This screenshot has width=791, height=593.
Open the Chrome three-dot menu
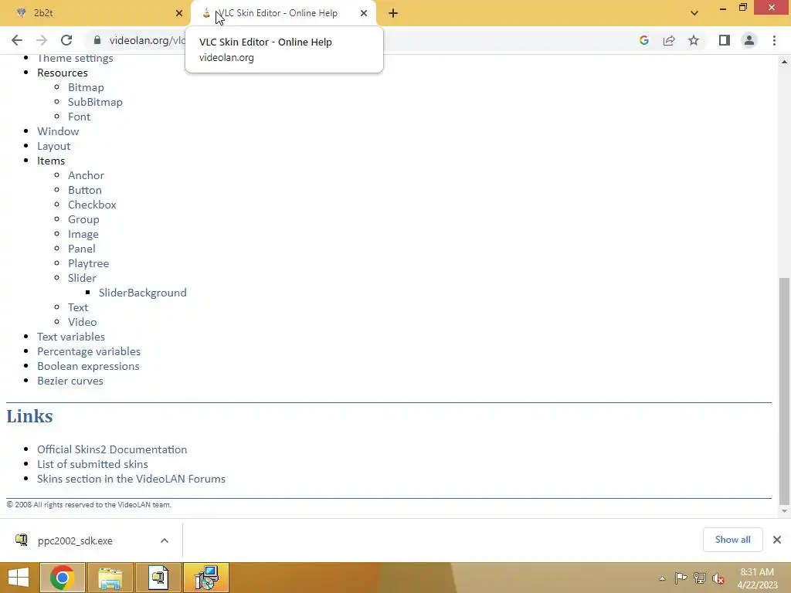coord(774,40)
